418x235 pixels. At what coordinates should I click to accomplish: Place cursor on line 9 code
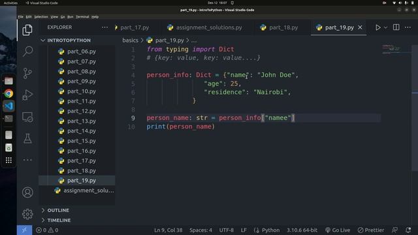point(221,118)
